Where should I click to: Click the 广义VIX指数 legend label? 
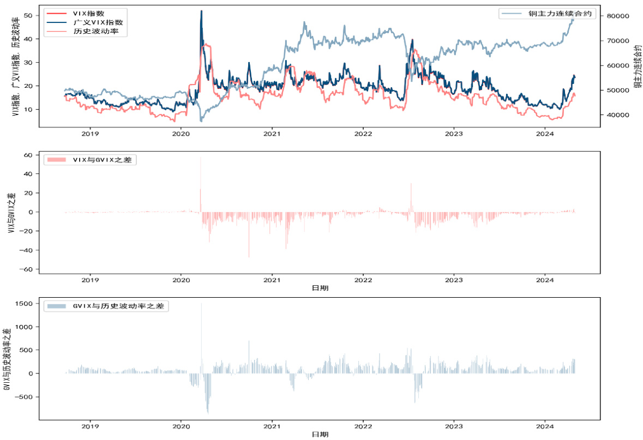click(97, 22)
